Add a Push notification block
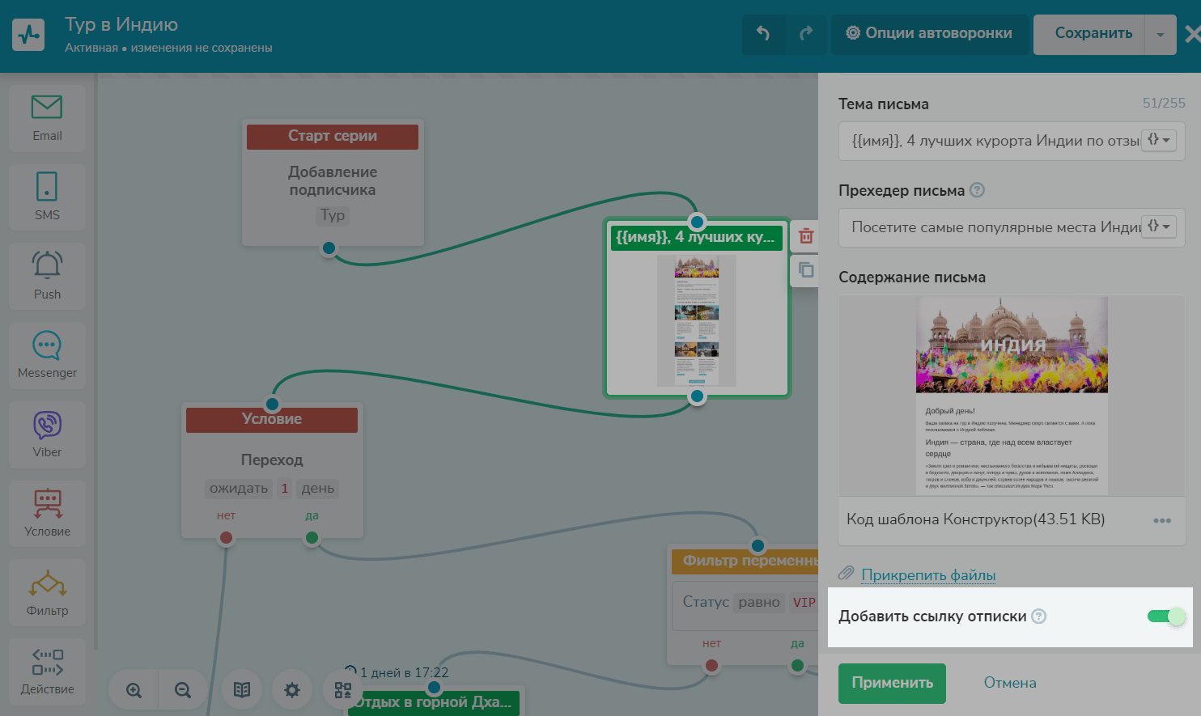The height and width of the screenshot is (716, 1201). (x=47, y=275)
